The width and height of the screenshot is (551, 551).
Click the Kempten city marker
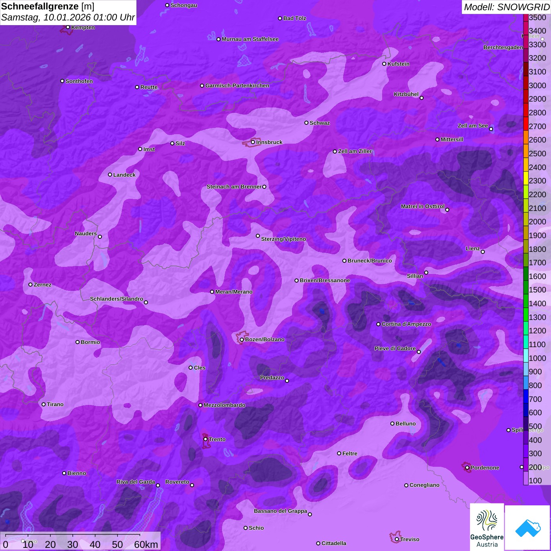pos(68,27)
